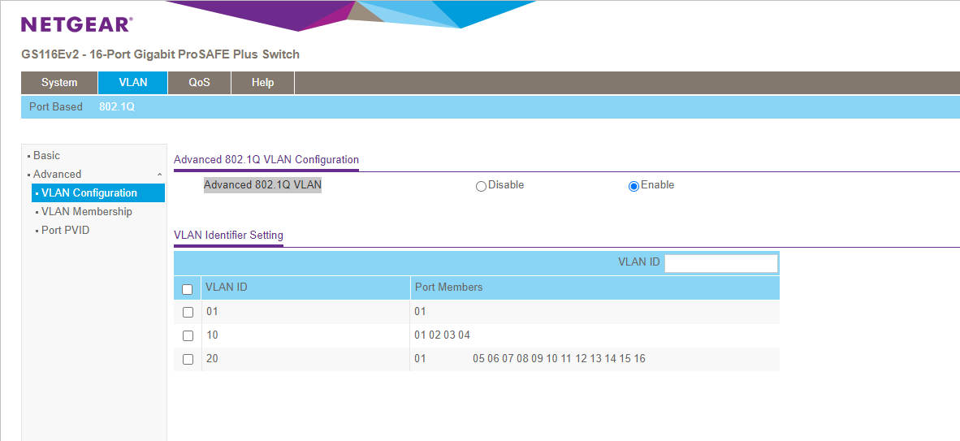Select the VLAN tab
The height and width of the screenshot is (441, 960).
point(132,83)
